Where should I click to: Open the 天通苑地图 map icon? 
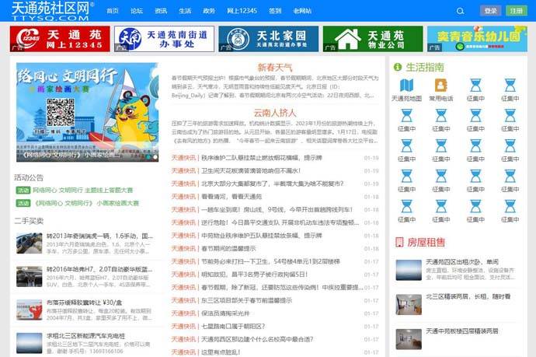(x=406, y=86)
